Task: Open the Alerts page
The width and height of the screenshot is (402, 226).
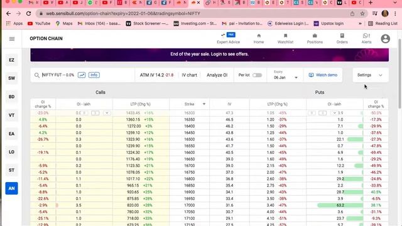Action: pos(366,39)
